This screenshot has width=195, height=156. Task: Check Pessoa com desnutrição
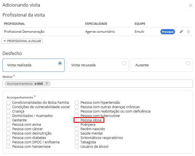coord(8,133)
